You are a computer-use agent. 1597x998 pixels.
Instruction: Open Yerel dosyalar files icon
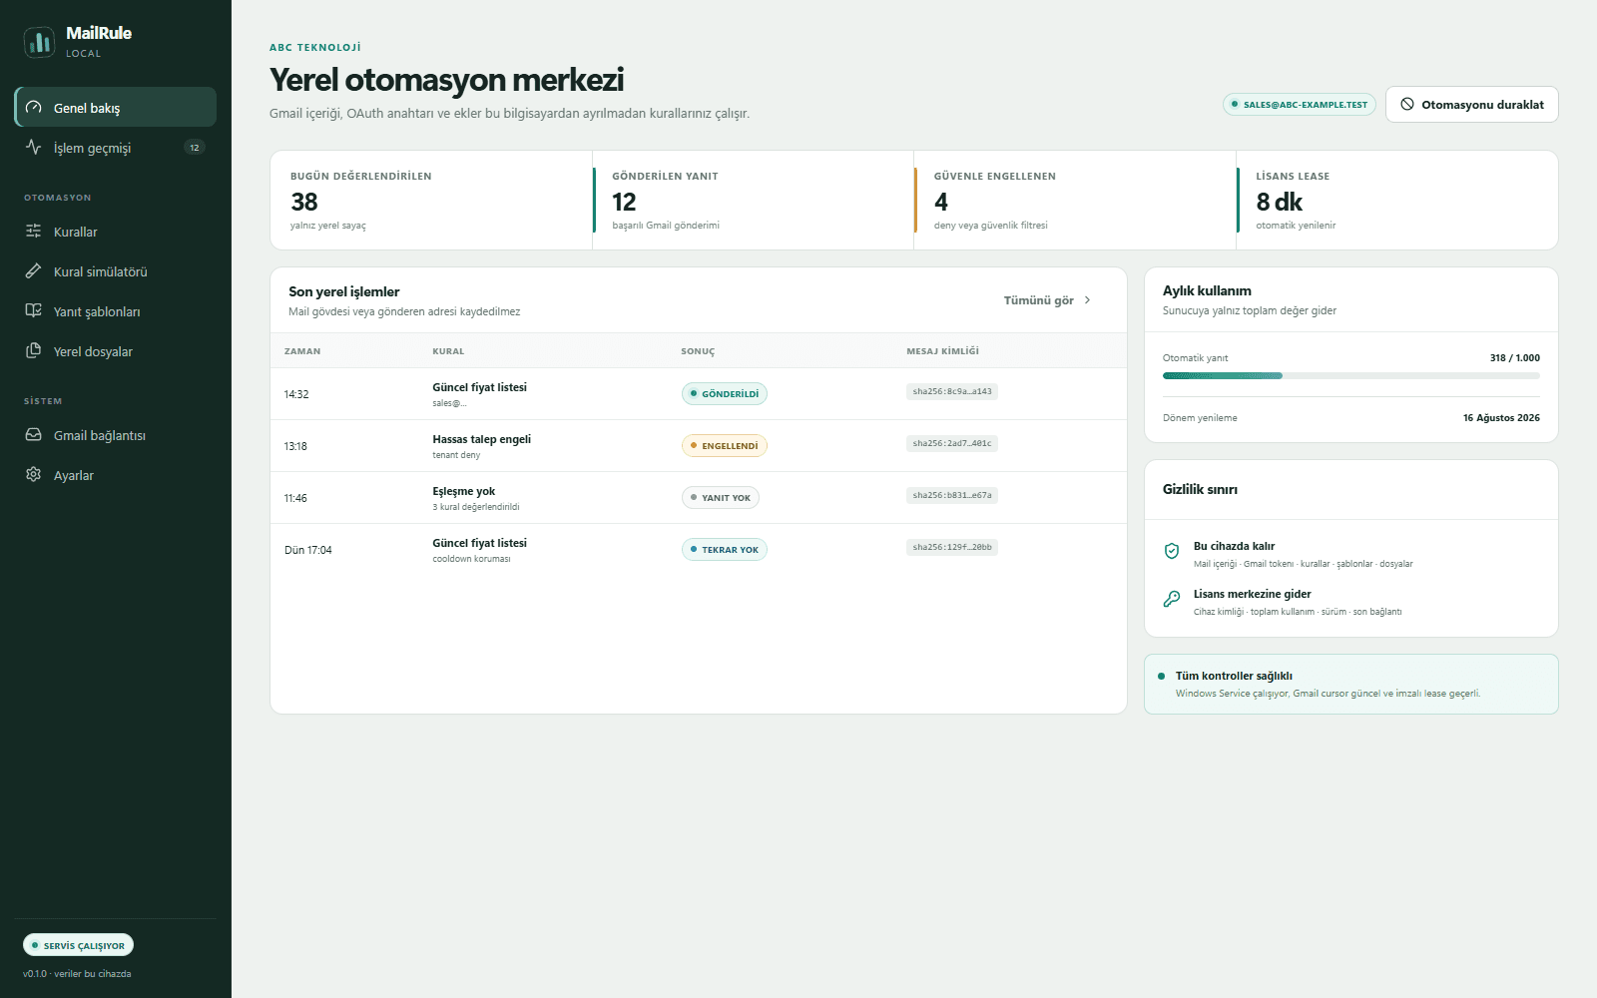pos(34,351)
